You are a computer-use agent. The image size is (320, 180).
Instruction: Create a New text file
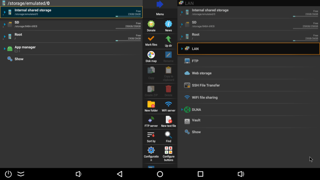[x=168, y=121]
